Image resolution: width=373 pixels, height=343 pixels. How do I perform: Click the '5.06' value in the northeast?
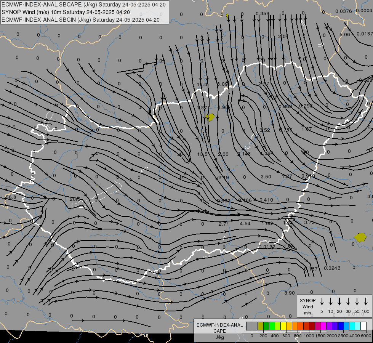(344, 35)
